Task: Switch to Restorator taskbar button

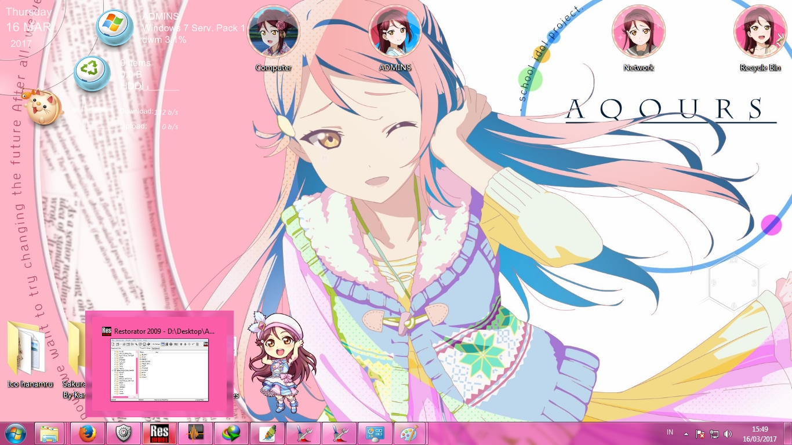Action: pyautogui.click(x=159, y=433)
